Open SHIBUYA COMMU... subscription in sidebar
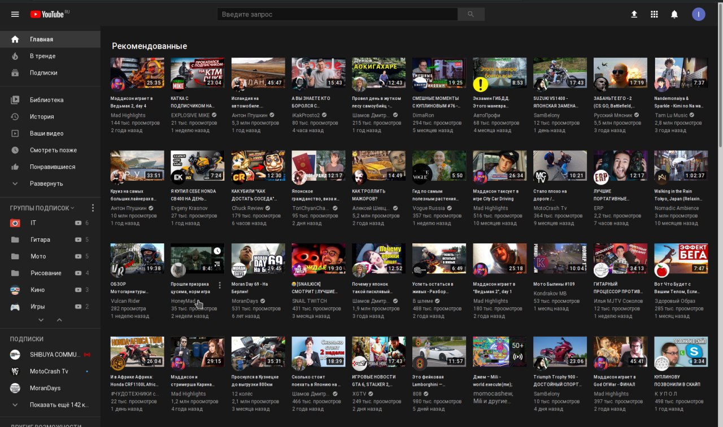Image resolution: width=723 pixels, height=427 pixels. coord(50,355)
